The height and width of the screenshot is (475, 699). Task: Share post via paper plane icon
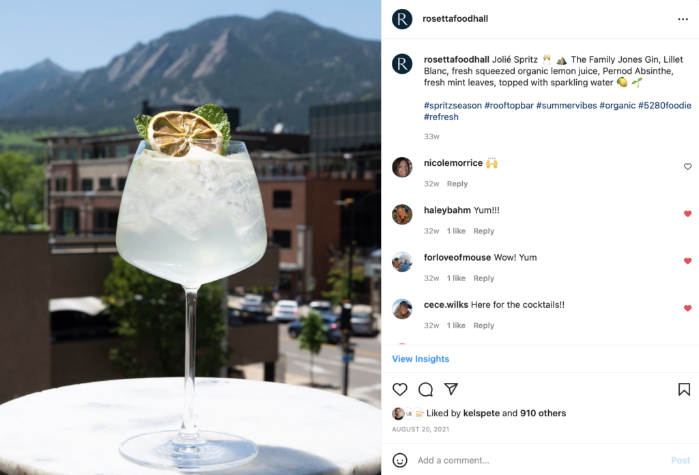point(451,389)
